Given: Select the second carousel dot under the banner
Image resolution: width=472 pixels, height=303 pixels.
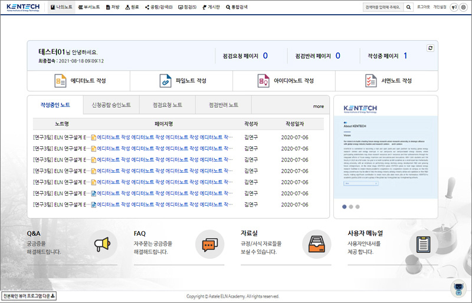Looking at the screenshot, I should (x=350, y=206).
